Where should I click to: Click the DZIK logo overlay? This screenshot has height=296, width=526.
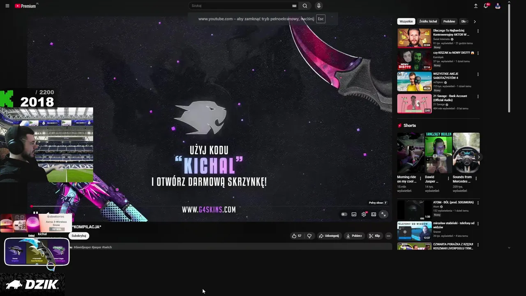point(32,284)
